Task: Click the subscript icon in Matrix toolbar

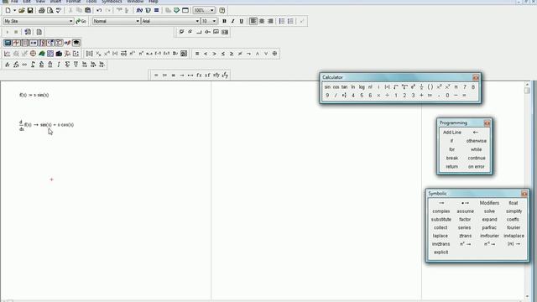Action: (98, 54)
